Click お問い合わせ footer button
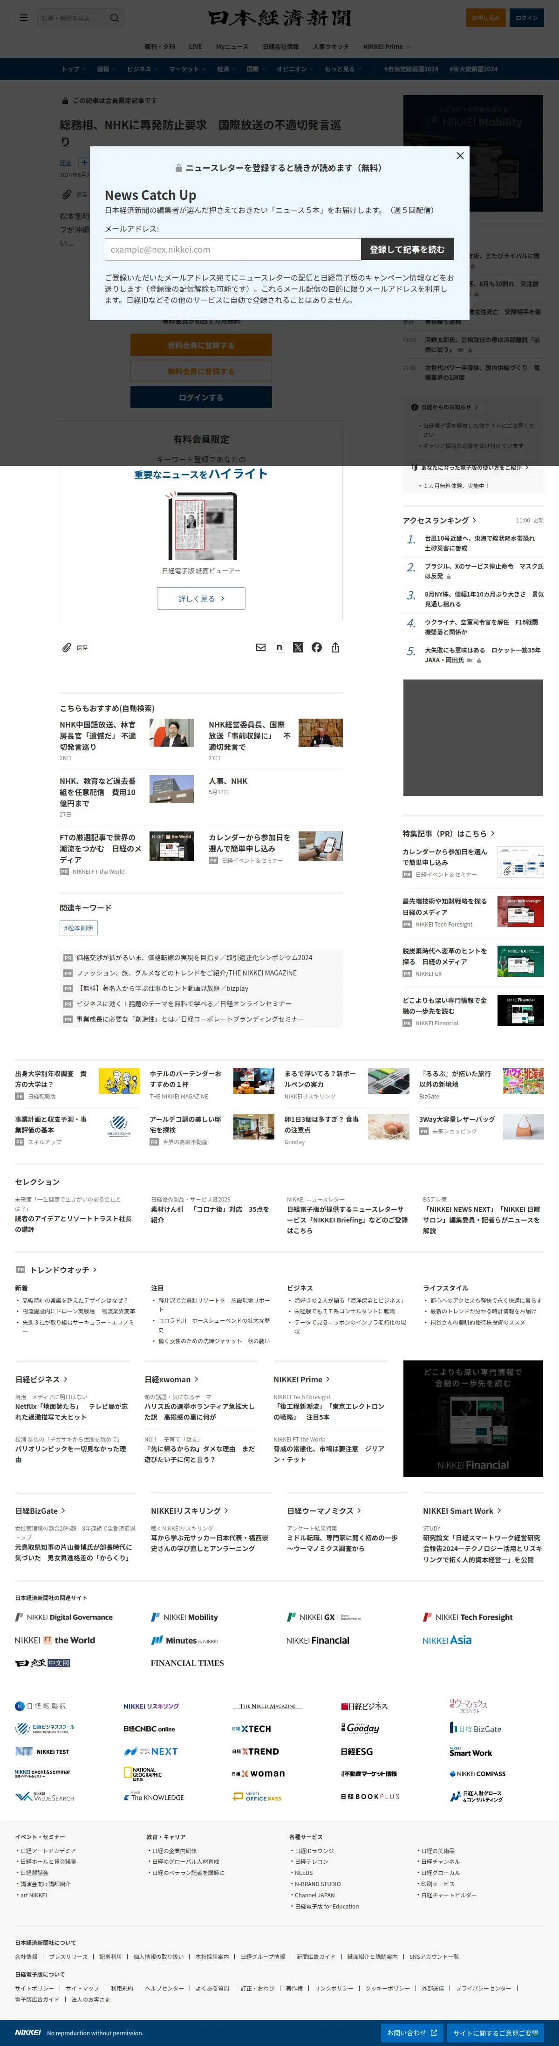Screen dimensions: 559x2046 [412, 2032]
